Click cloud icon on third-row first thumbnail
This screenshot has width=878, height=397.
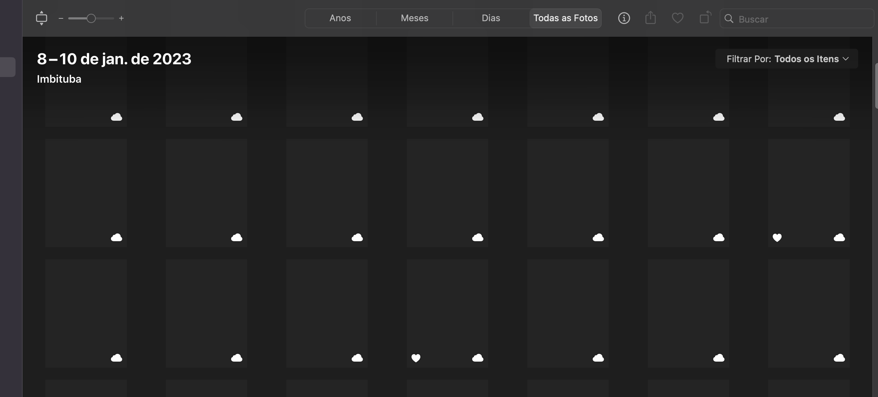coord(116,358)
